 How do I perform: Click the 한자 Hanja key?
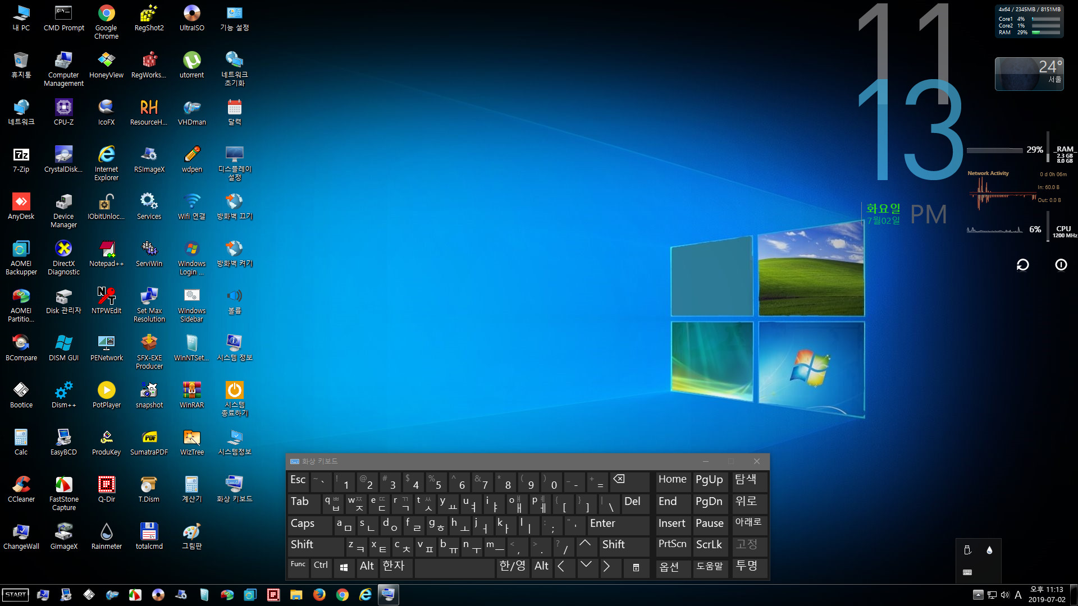point(395,567)
